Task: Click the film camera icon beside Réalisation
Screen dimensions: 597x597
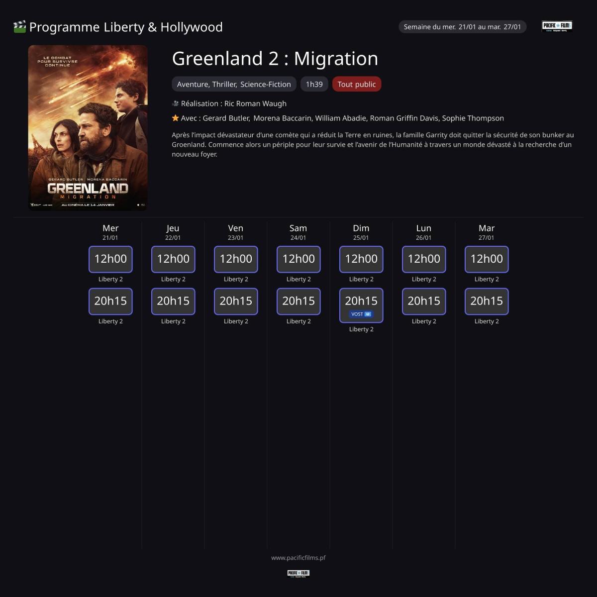Action: (175, 103)
